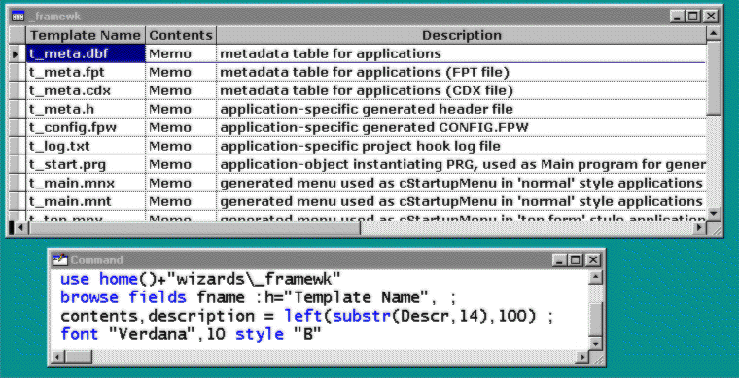739x378 pixels.
Task: Maximize the Command window
Action: [575, 259]
